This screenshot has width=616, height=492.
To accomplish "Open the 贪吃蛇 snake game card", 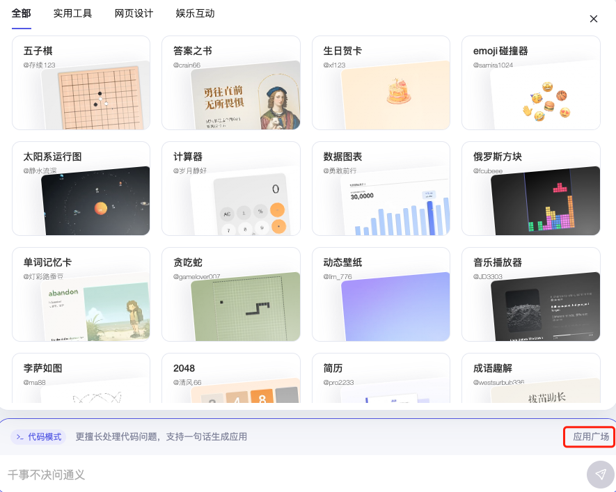I will click(231, 294).
